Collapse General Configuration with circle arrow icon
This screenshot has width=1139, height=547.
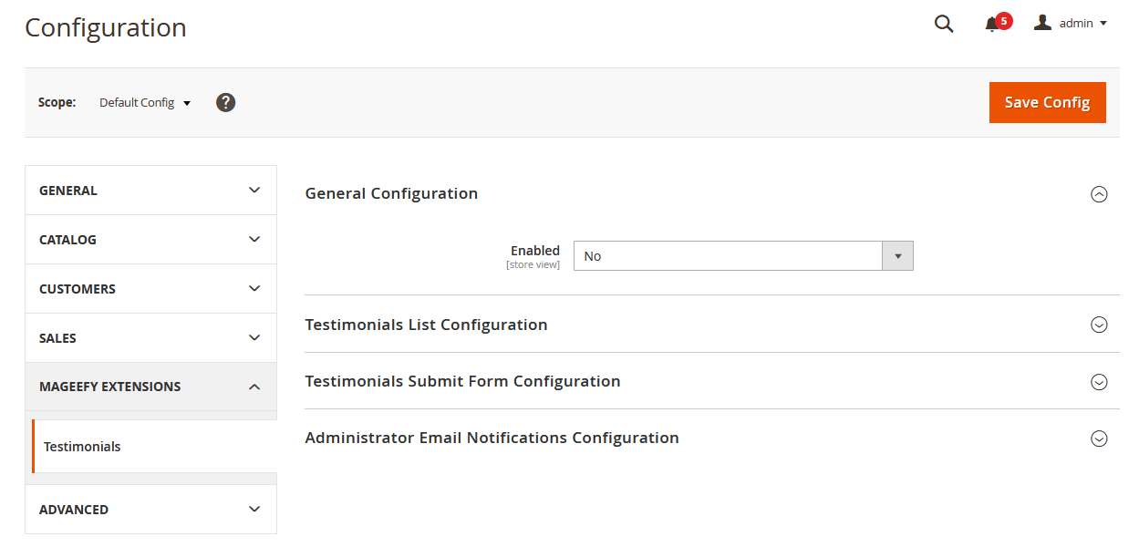(1099, 194)
